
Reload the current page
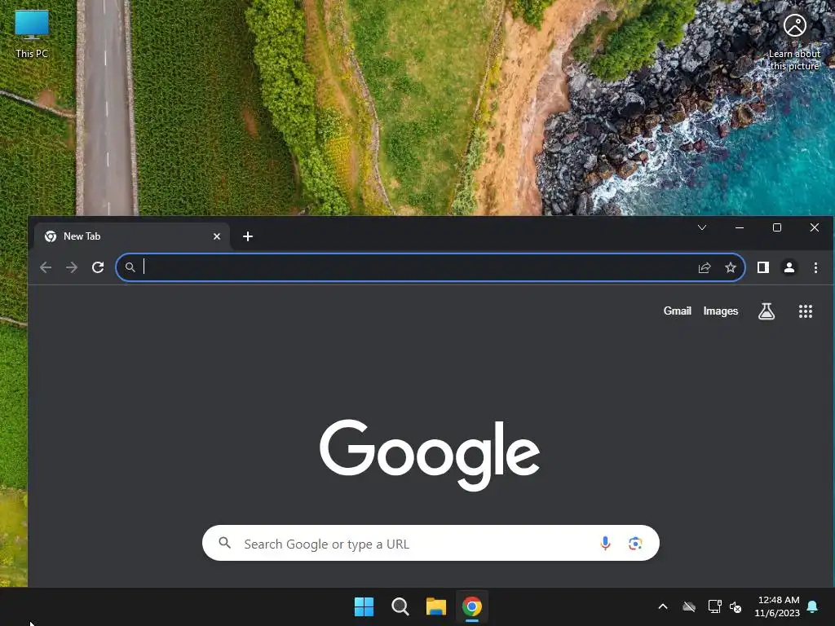pos(98,267)
